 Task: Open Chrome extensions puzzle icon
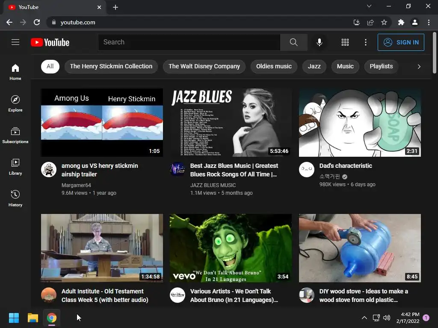(x=401, y=22)
